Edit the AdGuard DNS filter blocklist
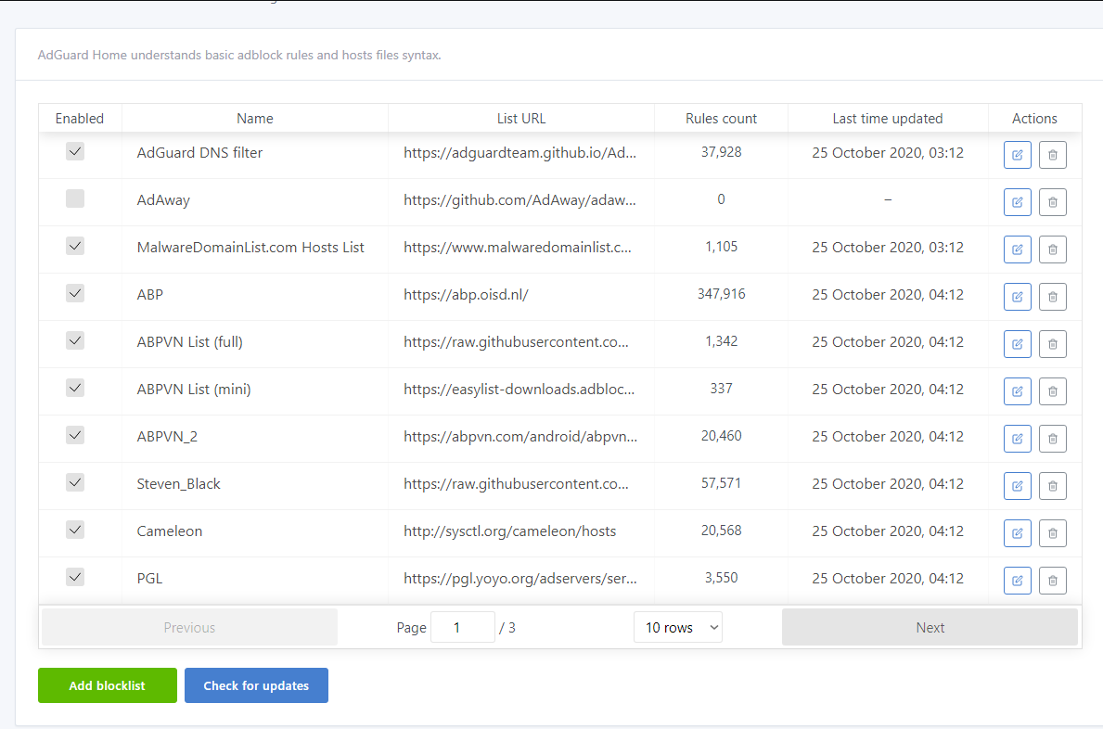This screenshot has width=1103, height=729. point(1017,155)
